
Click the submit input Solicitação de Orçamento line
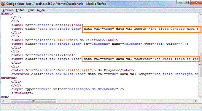click(68, 89)
